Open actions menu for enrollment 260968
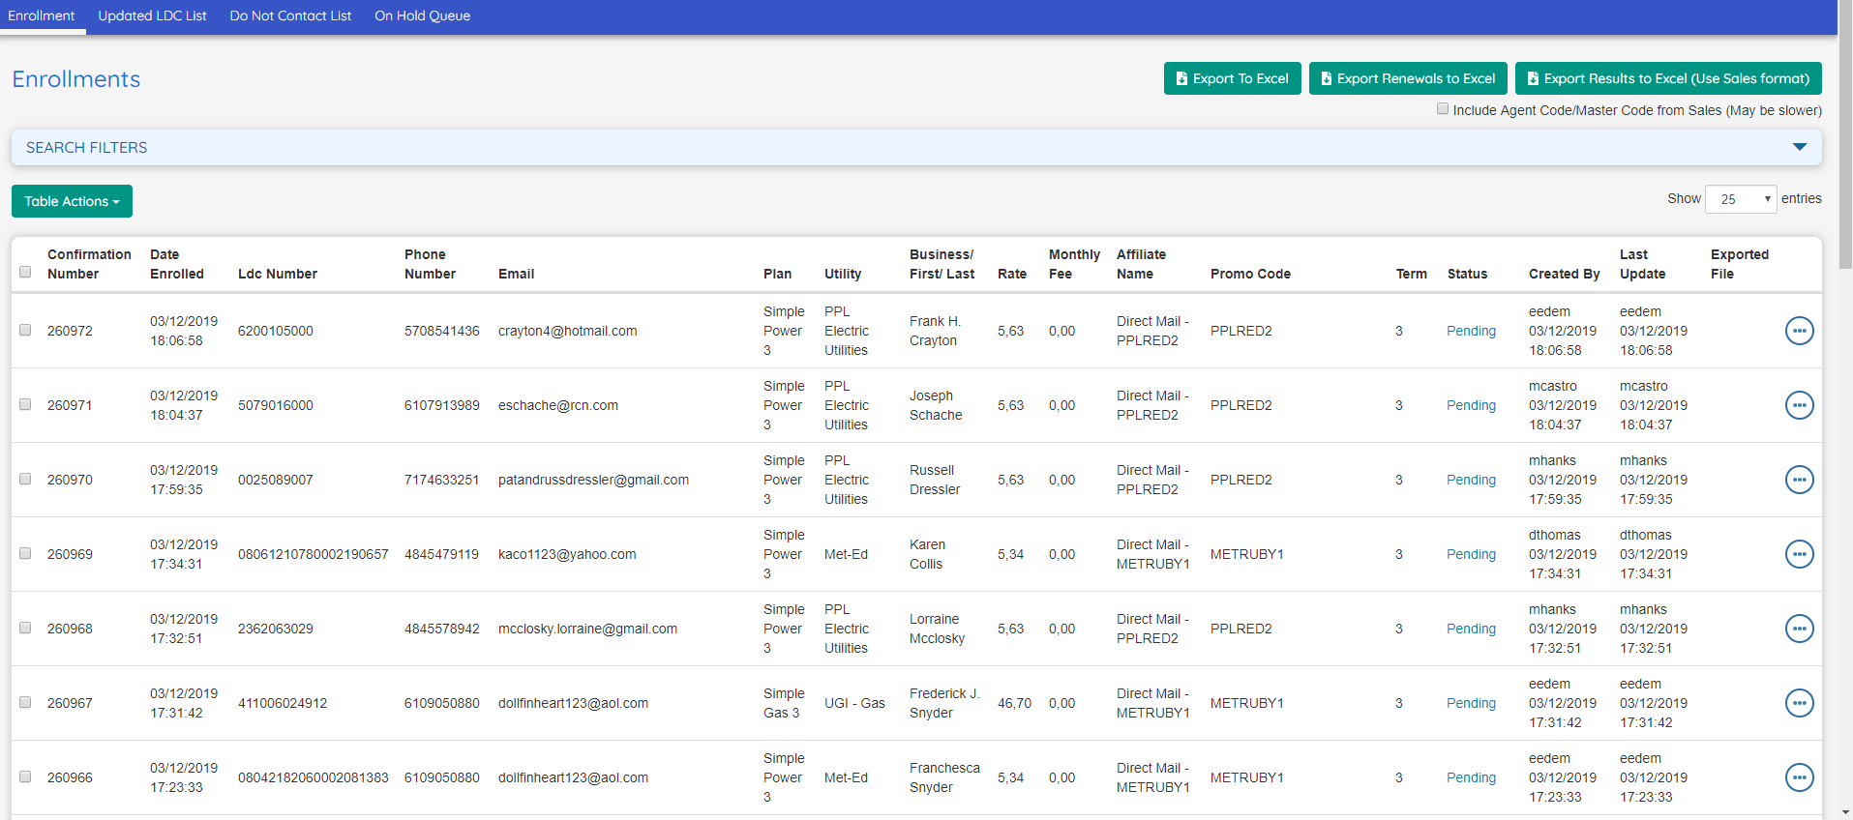The width and height of the screenshot is (1853, 820). click(x=1799, y=629)
